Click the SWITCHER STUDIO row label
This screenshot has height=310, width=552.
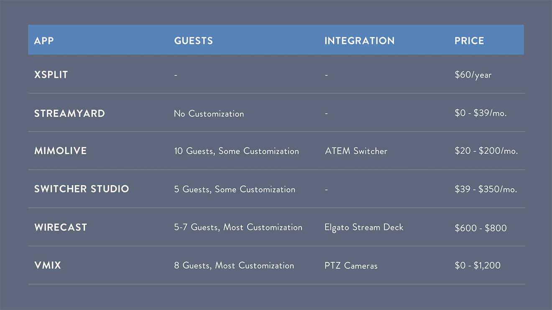click(x=82, y=189)
